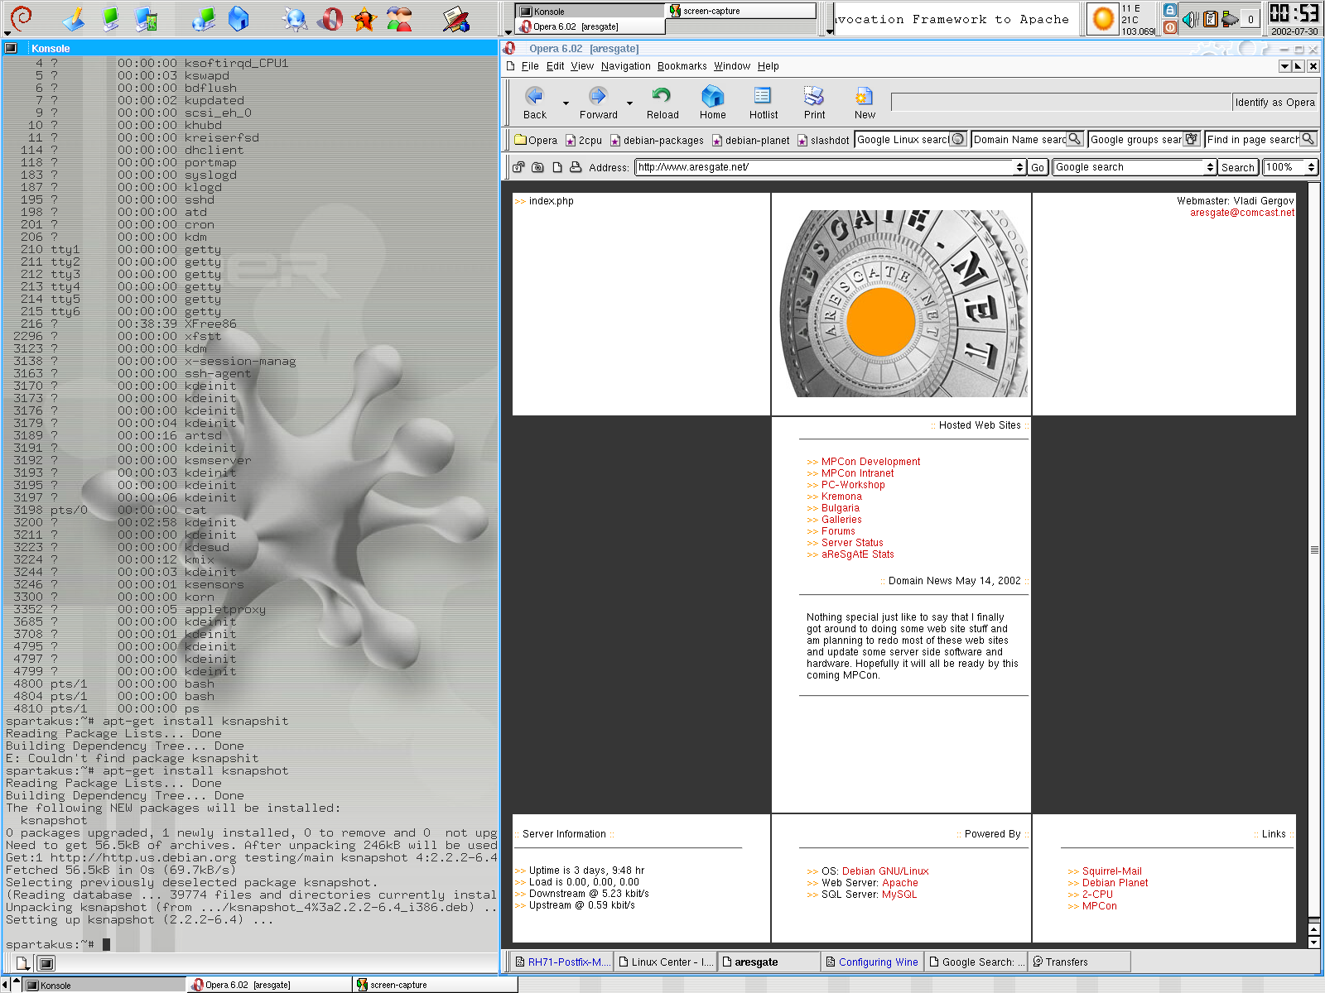Click the Konsole new session icon

(x=22, y=963)
